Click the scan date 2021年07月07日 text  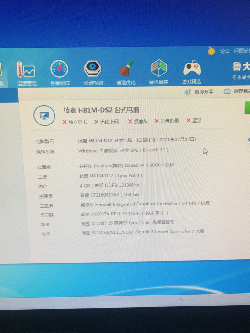[178, 140]
